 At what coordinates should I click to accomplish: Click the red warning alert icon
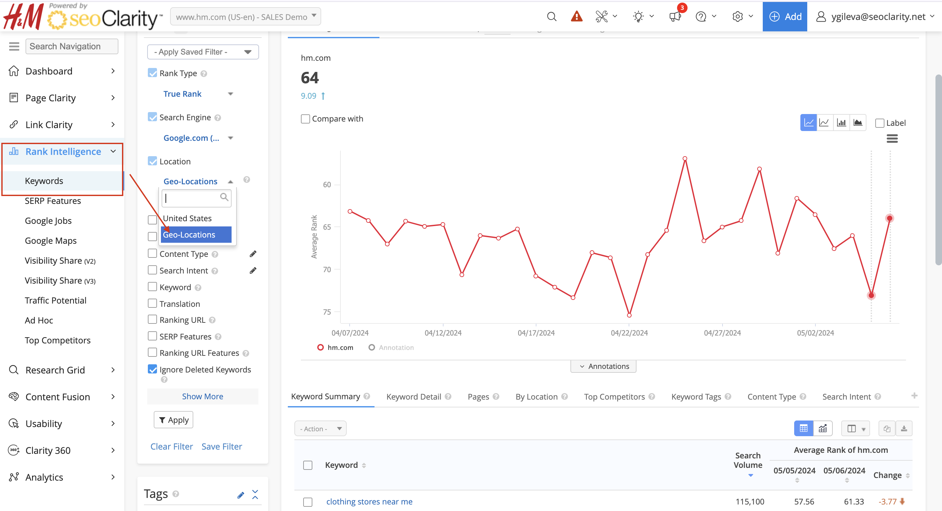click(x=576, y=16)
